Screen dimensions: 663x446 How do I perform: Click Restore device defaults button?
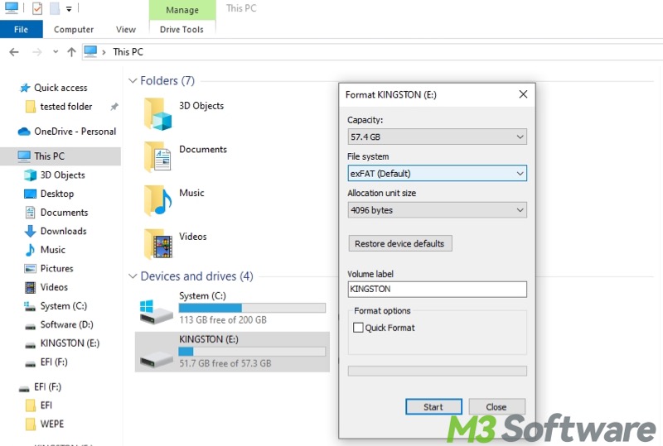click(400, 244)
